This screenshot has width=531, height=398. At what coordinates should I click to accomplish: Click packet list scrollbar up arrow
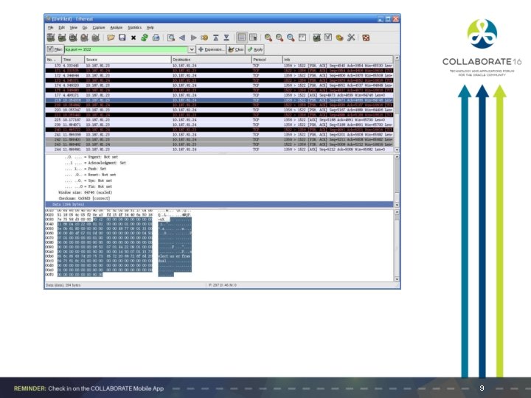[x=397, y=58]
